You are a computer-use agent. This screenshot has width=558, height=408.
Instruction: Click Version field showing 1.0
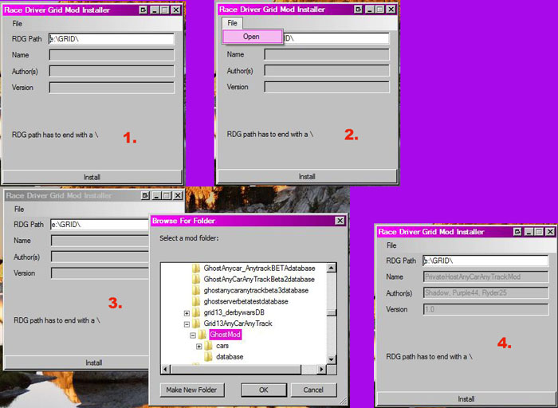click(485, 309)
